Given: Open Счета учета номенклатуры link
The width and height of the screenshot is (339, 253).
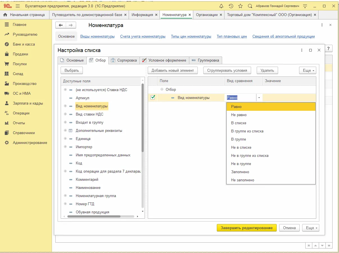Looking at the screenshot, I should 143,37.
